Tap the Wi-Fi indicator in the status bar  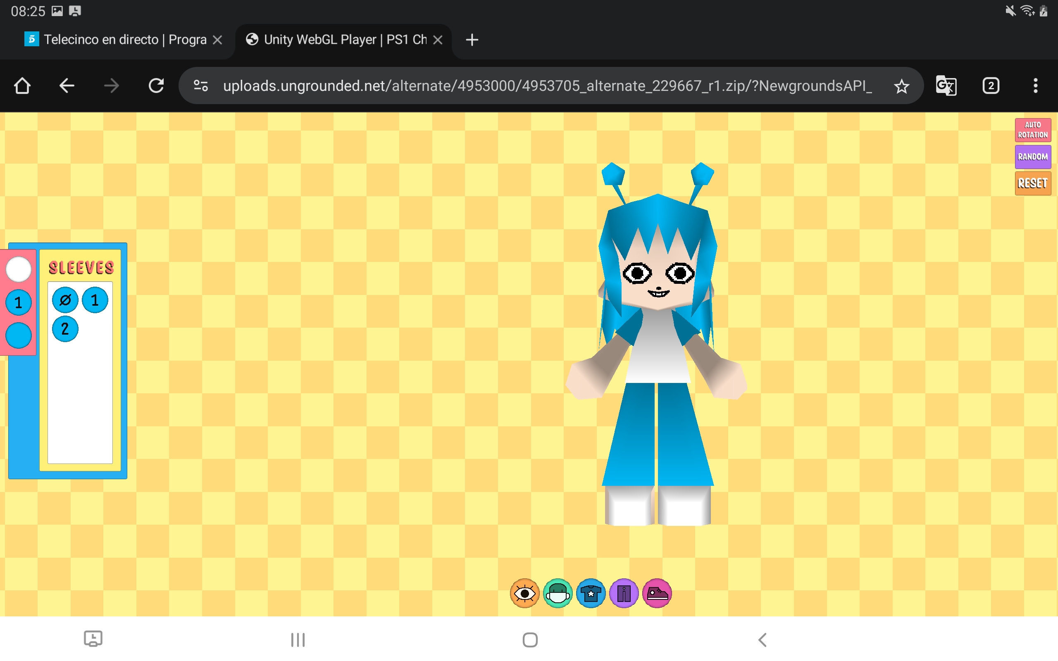(x=1028, y=11)
